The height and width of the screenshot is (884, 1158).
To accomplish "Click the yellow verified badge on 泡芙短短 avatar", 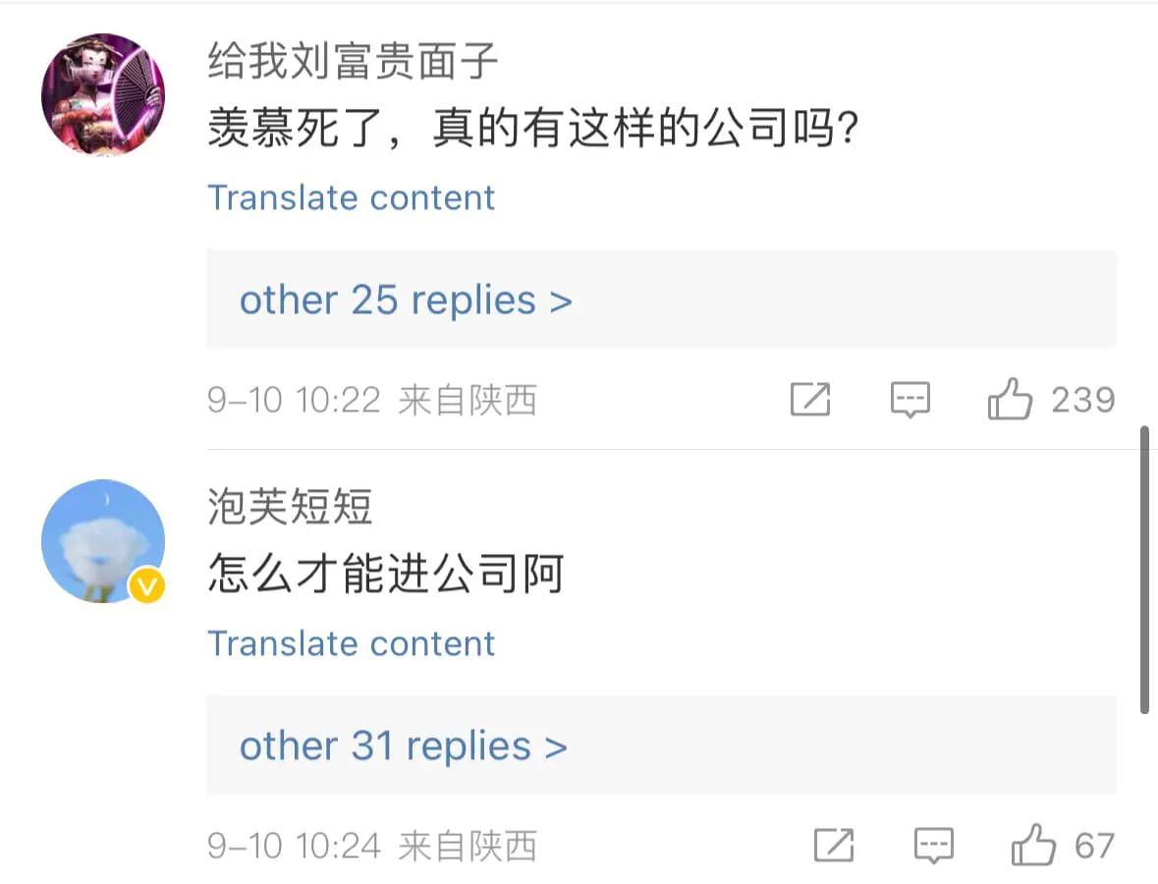I will coord(147,586).
